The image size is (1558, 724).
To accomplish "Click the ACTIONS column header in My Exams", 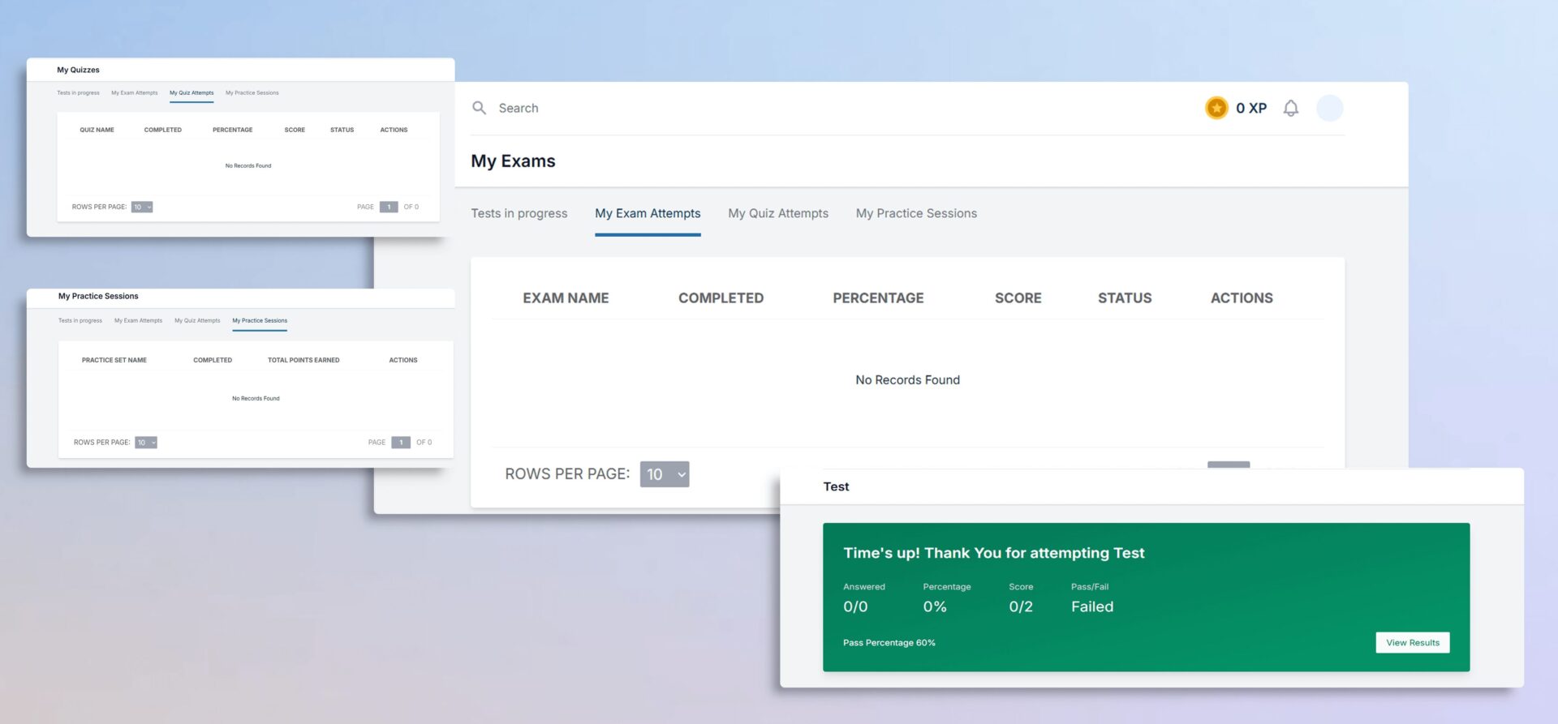I will pyautogui.click(x=1242, y=298).
